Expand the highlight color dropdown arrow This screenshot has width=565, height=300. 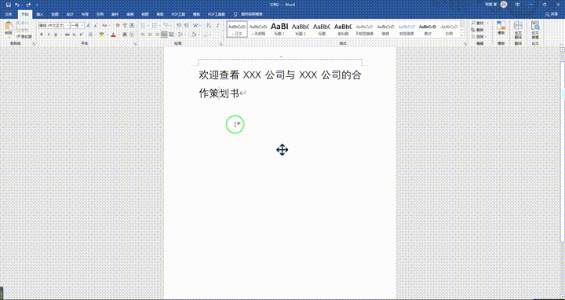pyautogui.click(x=108, y=35)
